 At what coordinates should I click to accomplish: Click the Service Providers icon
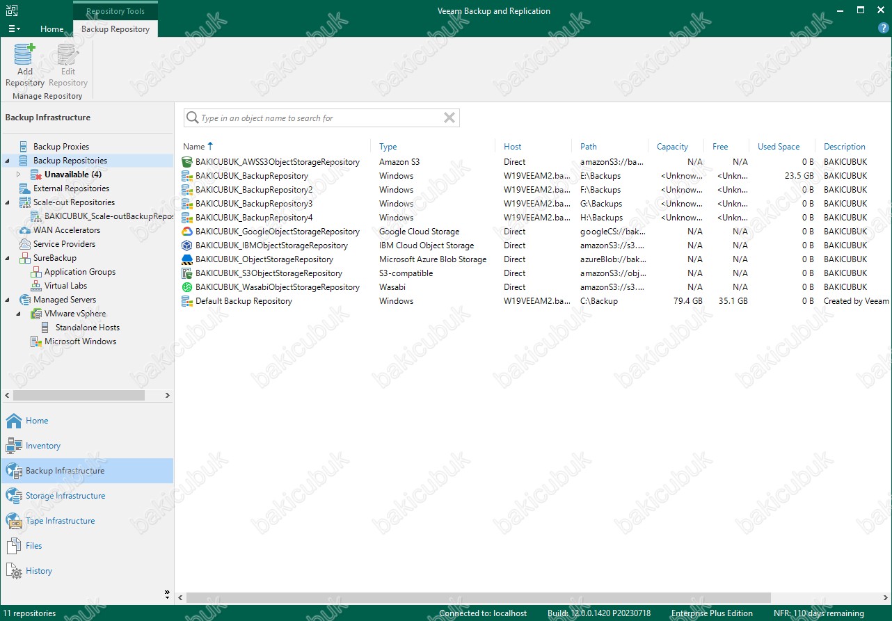point(24,244)
